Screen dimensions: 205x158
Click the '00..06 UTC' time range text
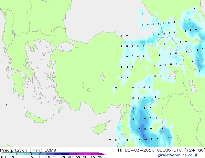[170, 150]
